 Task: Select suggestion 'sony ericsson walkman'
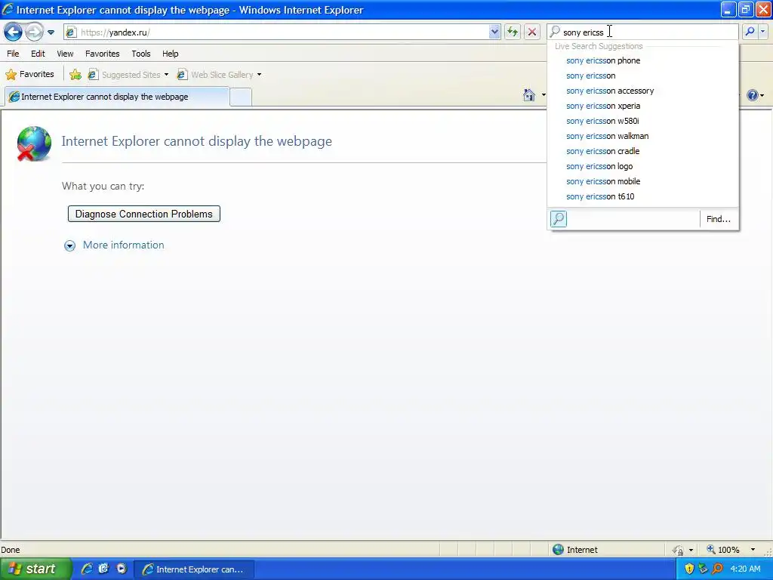(643, 136)
